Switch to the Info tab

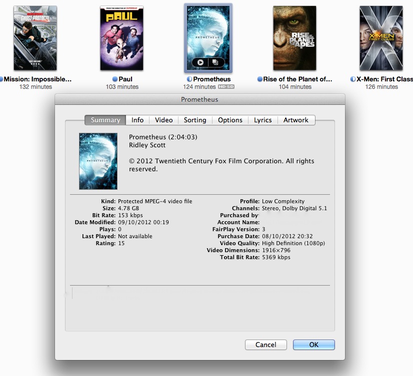tap(137, 120)
